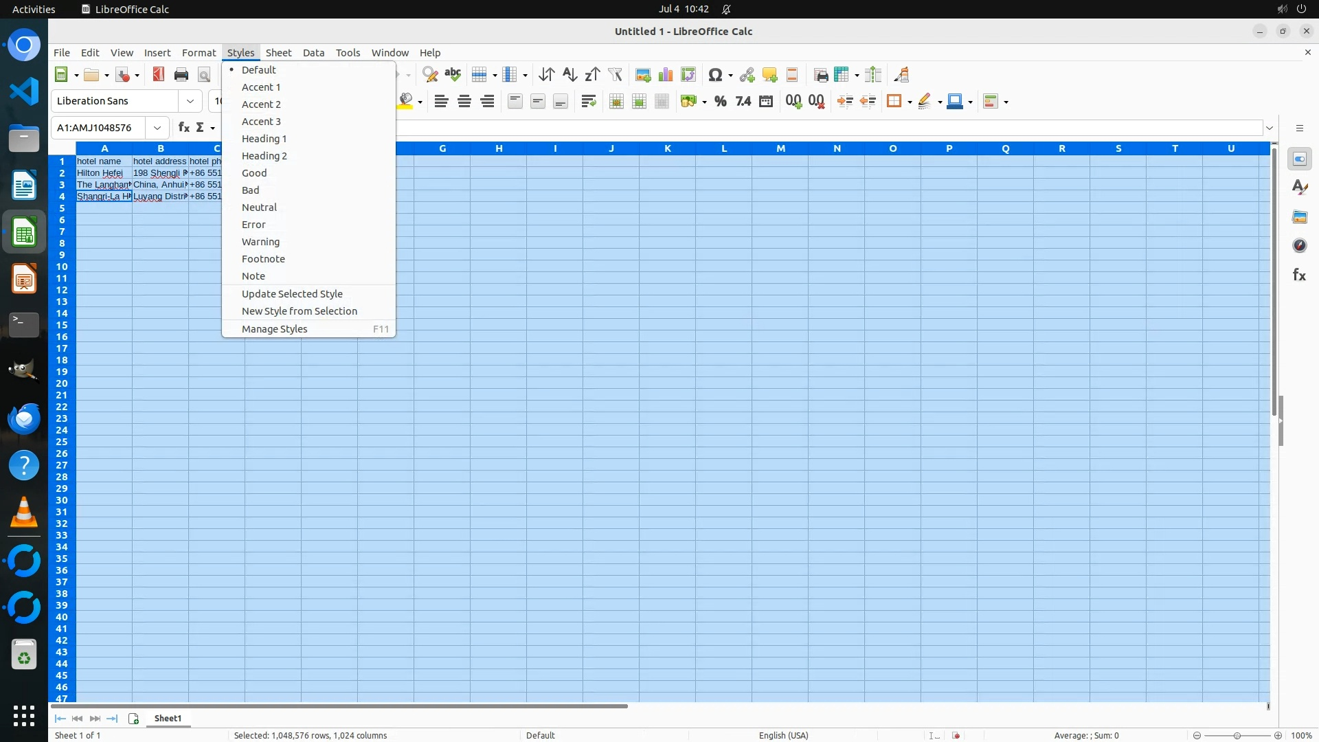The image size is (1319, 742).
Task: Open the Data menu
Action: click(313, 53)
